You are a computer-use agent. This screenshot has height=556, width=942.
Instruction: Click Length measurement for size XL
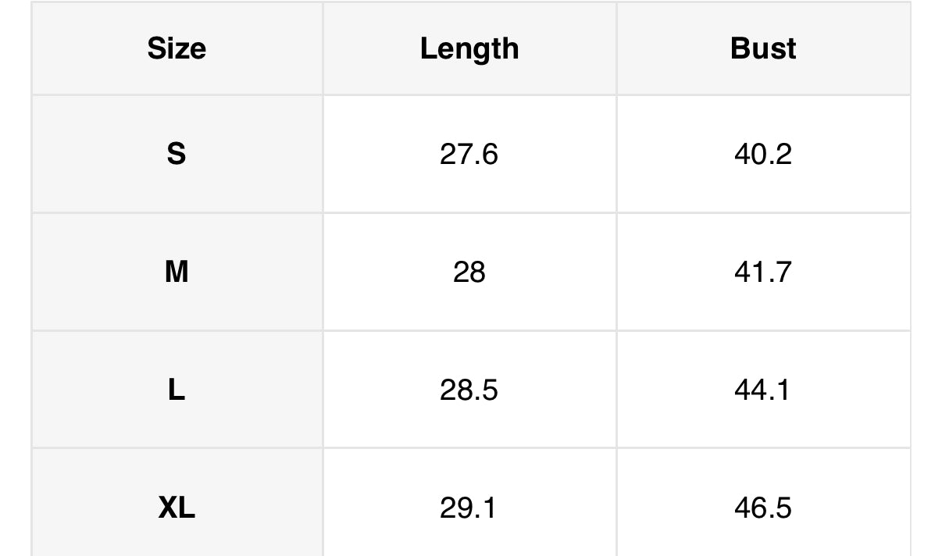469,508
